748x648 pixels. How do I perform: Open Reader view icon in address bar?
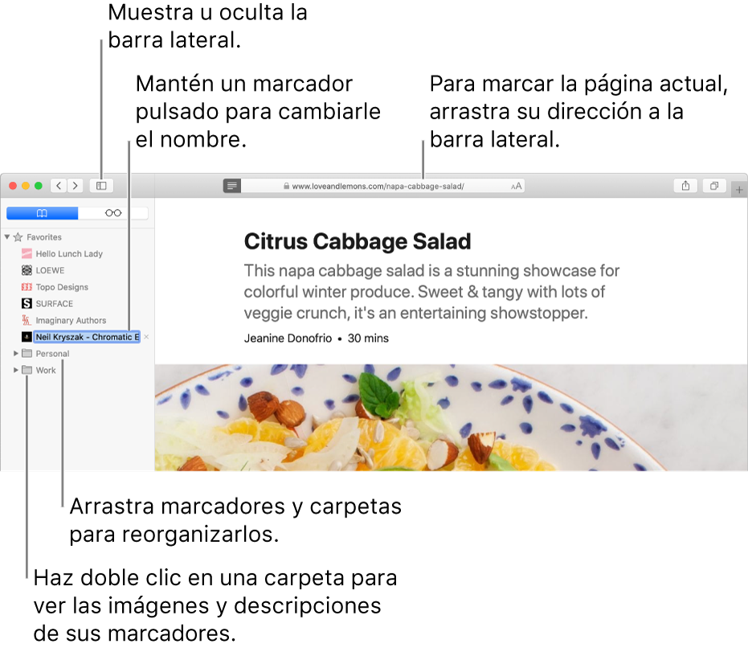click(232, 186)
